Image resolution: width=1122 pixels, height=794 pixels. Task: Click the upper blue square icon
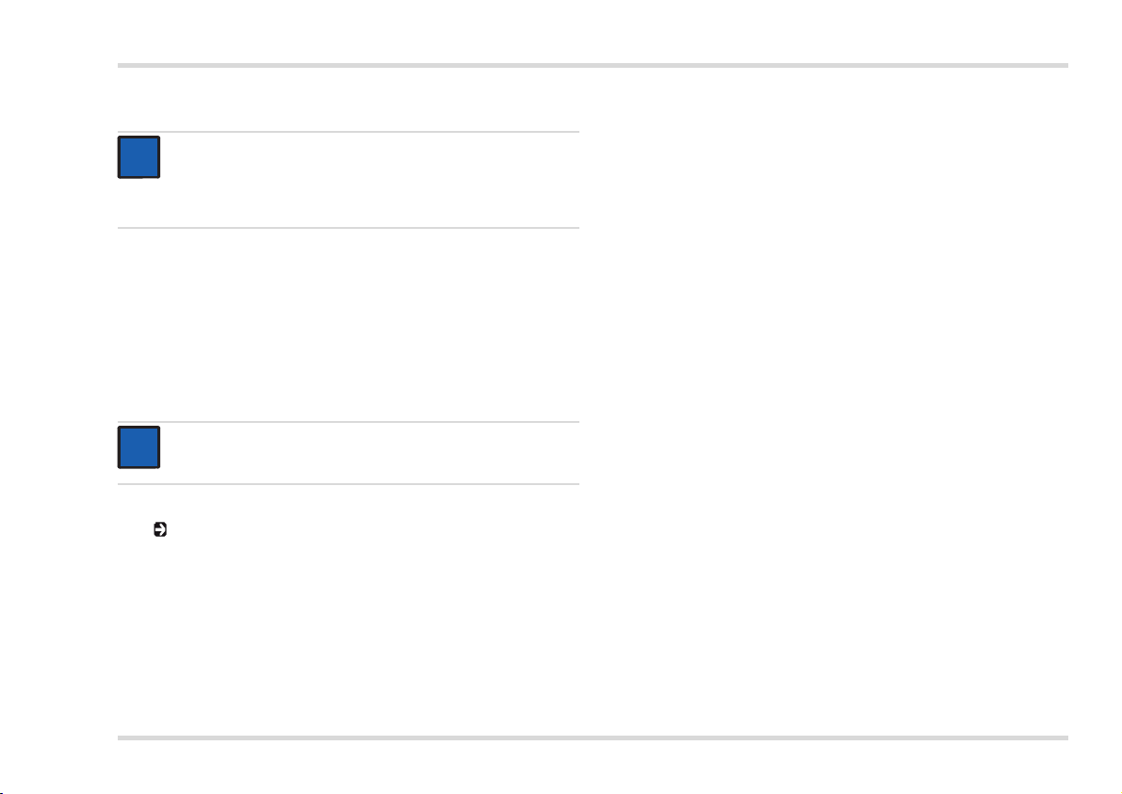[x=138, y=157]
